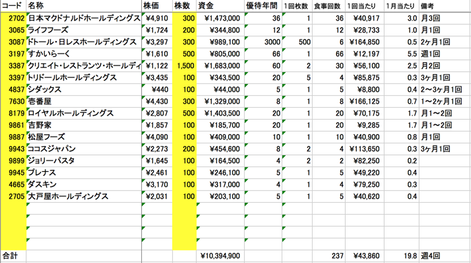471x263 pixels.
Task: Click the per-meal cell ¥113,650
Action: pyautogui.click(x=364, y=149)
